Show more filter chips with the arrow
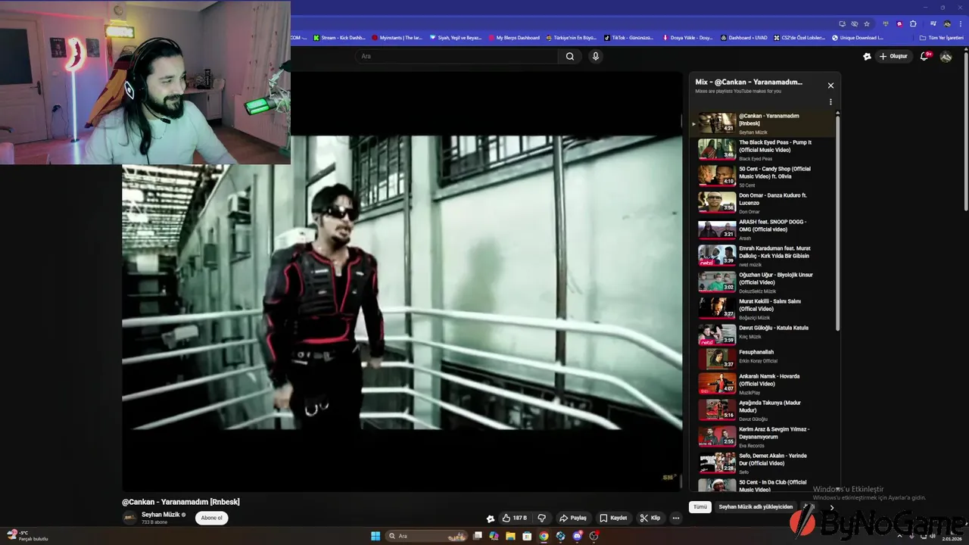Viewport: 969px width, 545px height. point(832,508)
